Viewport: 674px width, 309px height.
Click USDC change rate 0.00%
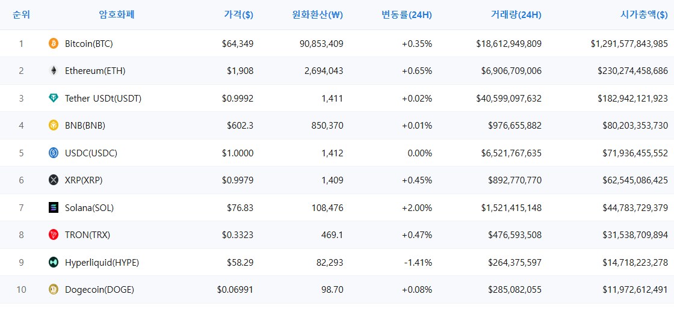[x=420, y=153]
